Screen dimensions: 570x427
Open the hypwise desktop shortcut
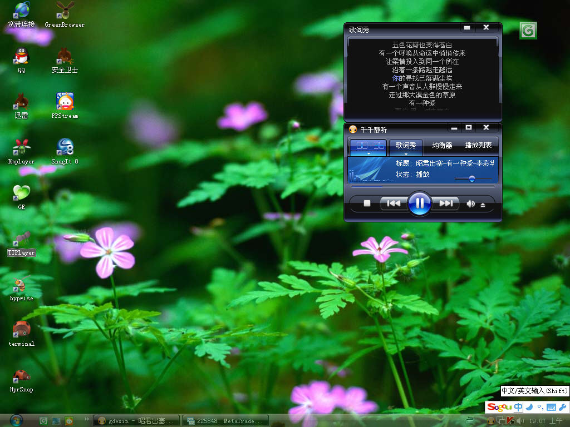coord(22,289)
